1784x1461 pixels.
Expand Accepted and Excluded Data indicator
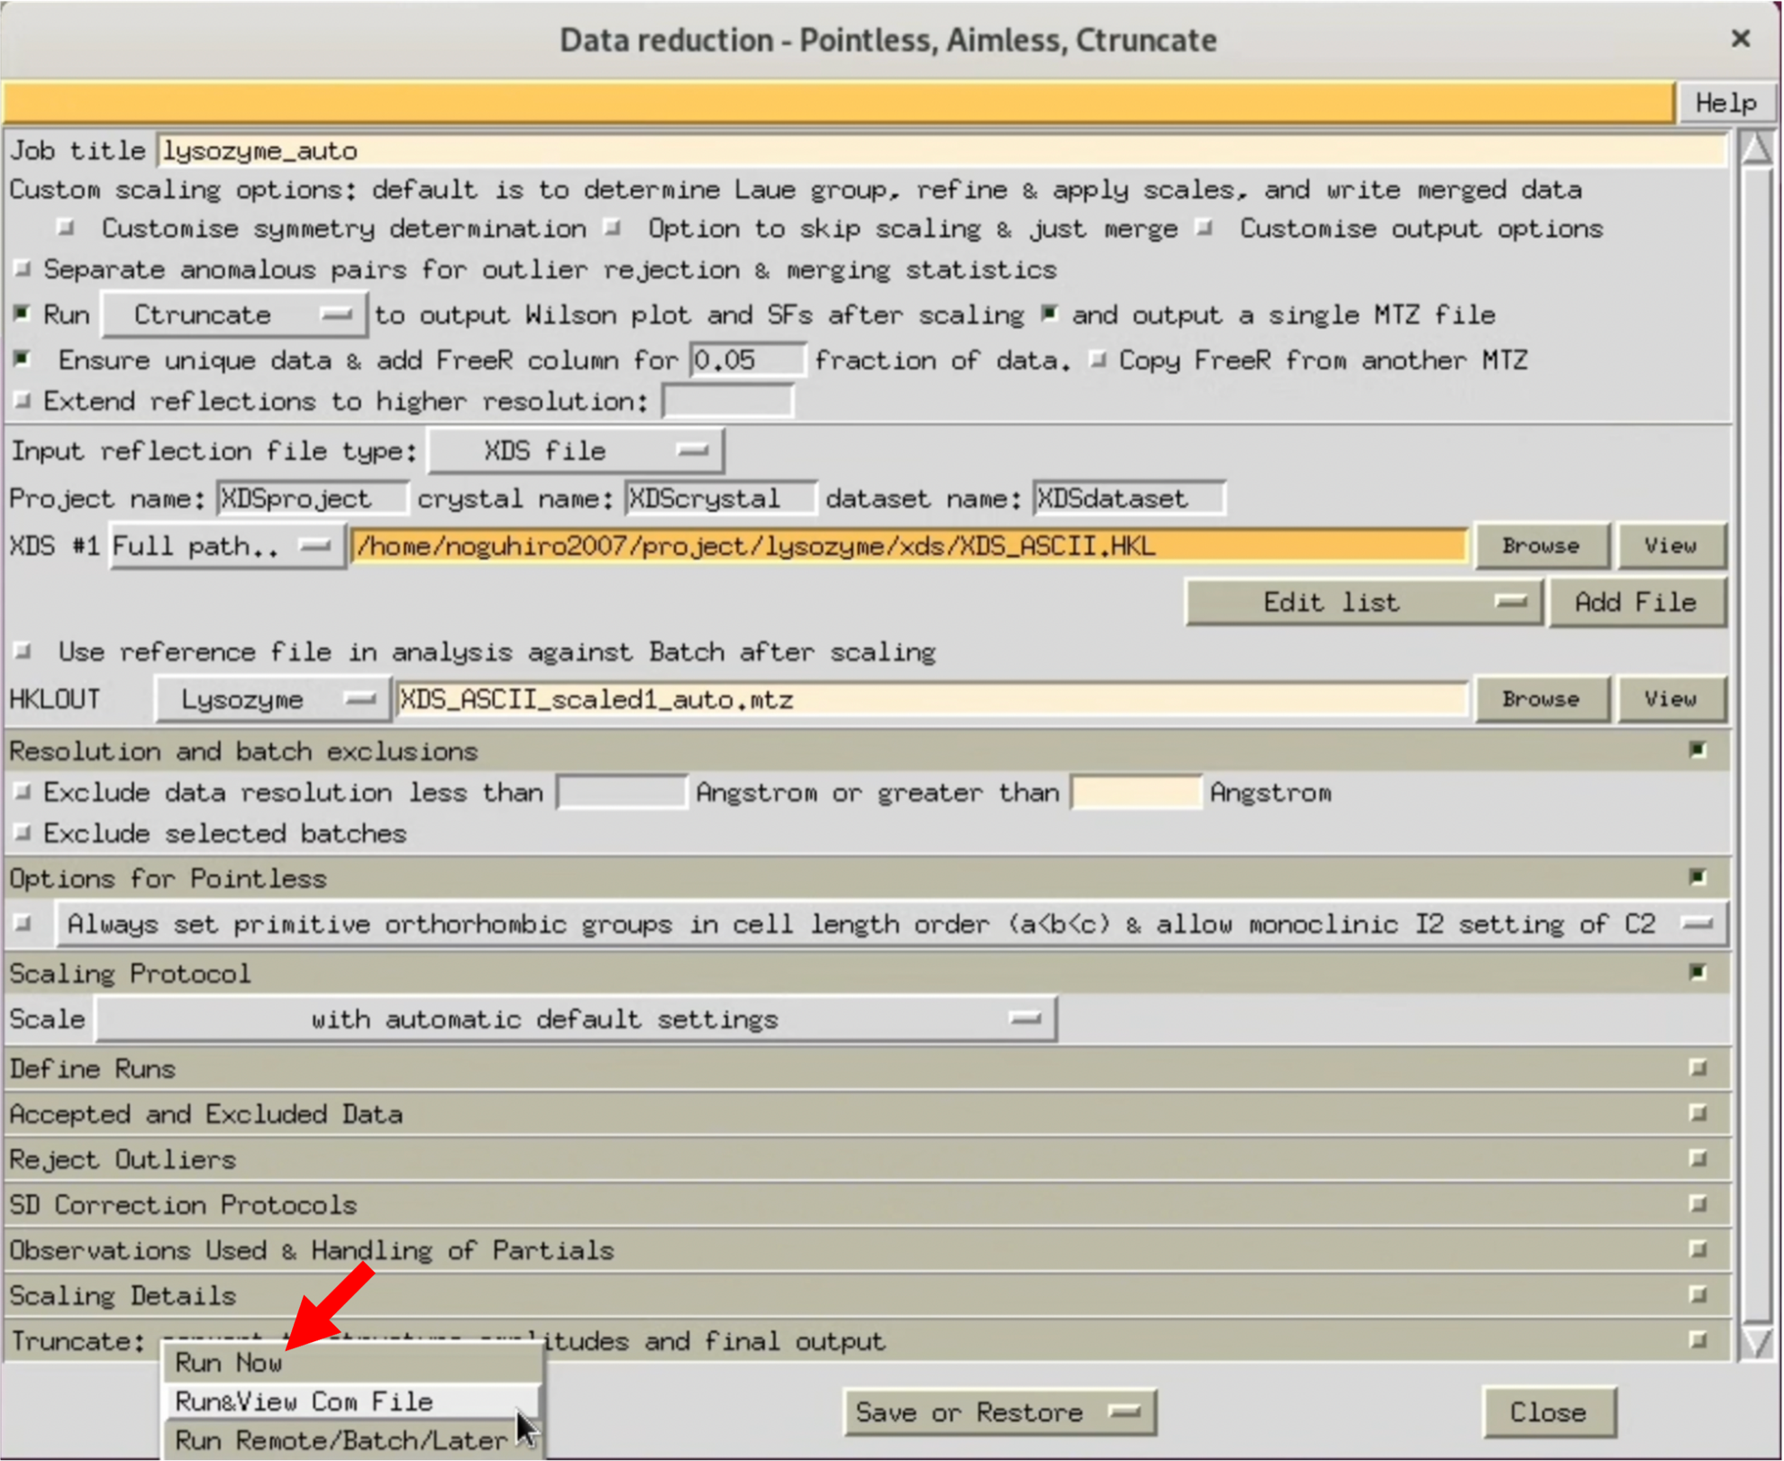1698,1114
